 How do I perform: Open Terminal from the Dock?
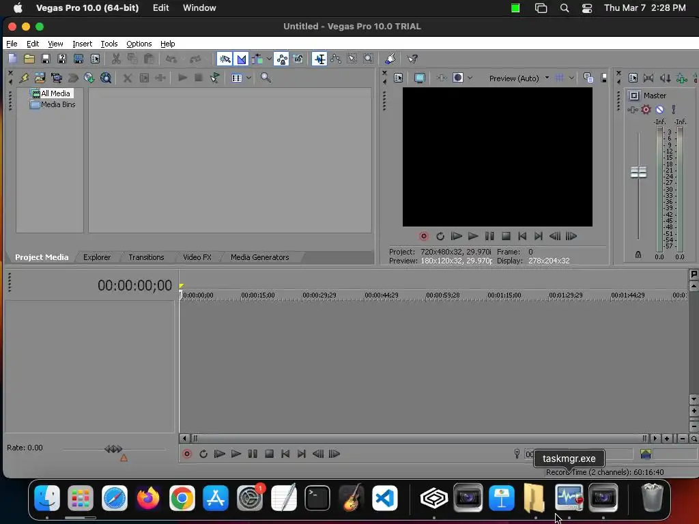(x=317, y=498)
